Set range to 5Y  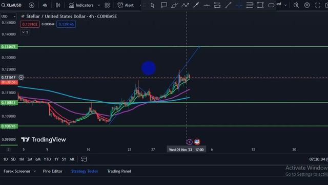click(x=64, y=159)
